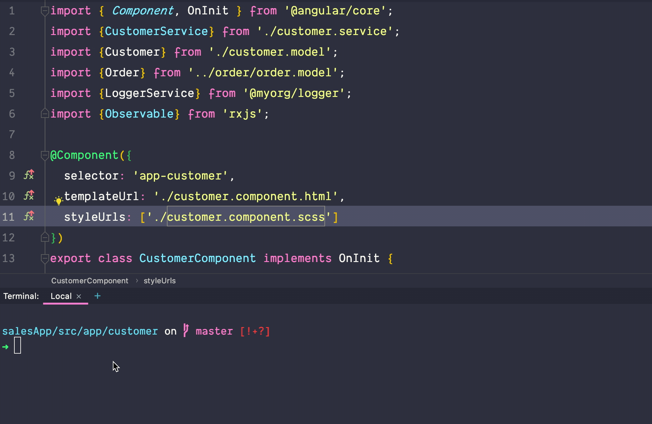Click the customer.component.scss file reference

click(246, 217)
